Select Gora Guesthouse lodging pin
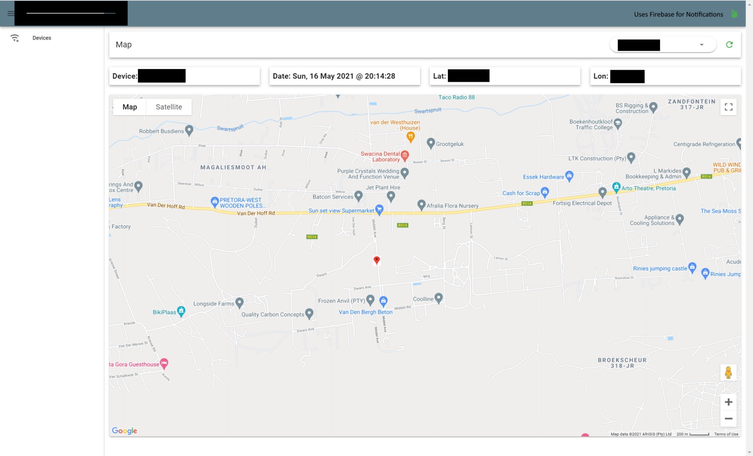 click(x=164, y=364)
